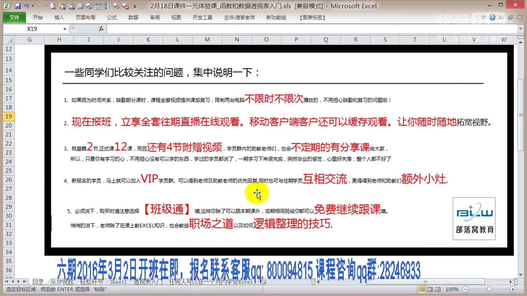Image resolution: width=527 pixels, height=296 pixels.
Task: Select column M header
Action: (207, 40)
